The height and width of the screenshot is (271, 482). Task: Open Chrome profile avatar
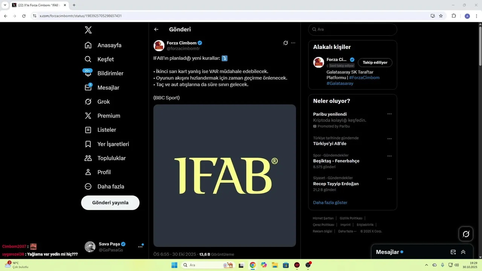coord(467,16)
